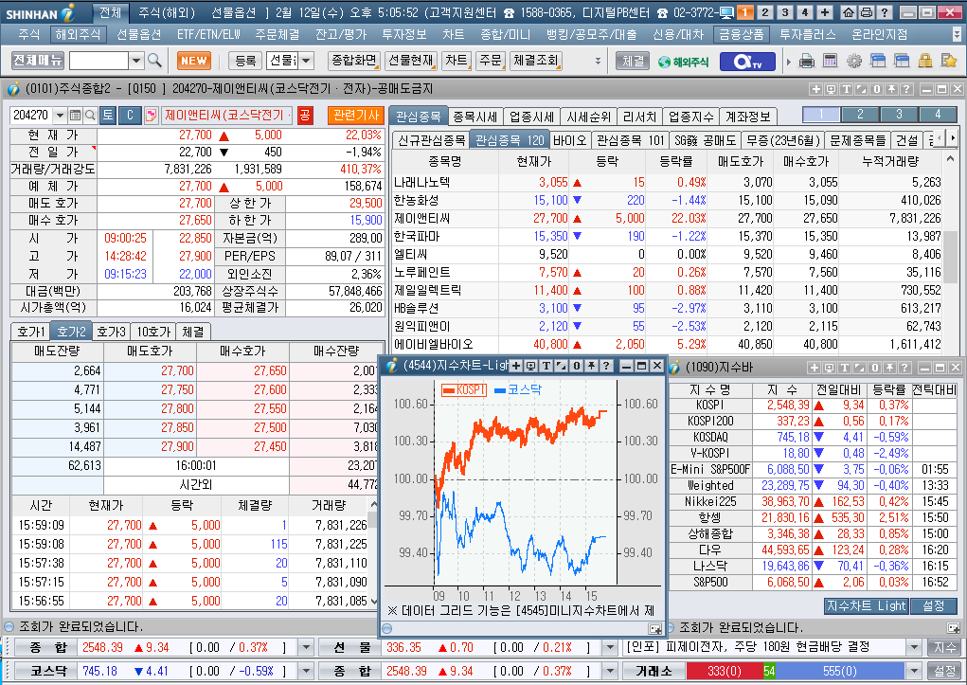
Task: Click the 관련기사 button
Action: [356, 115]
